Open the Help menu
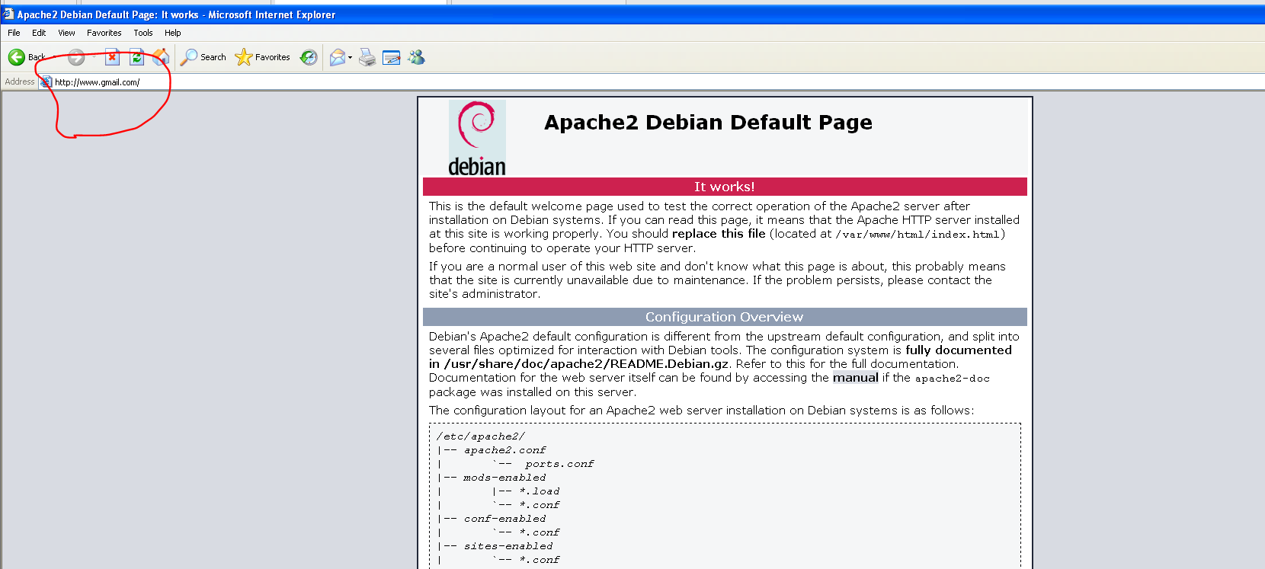 (173, 33)
